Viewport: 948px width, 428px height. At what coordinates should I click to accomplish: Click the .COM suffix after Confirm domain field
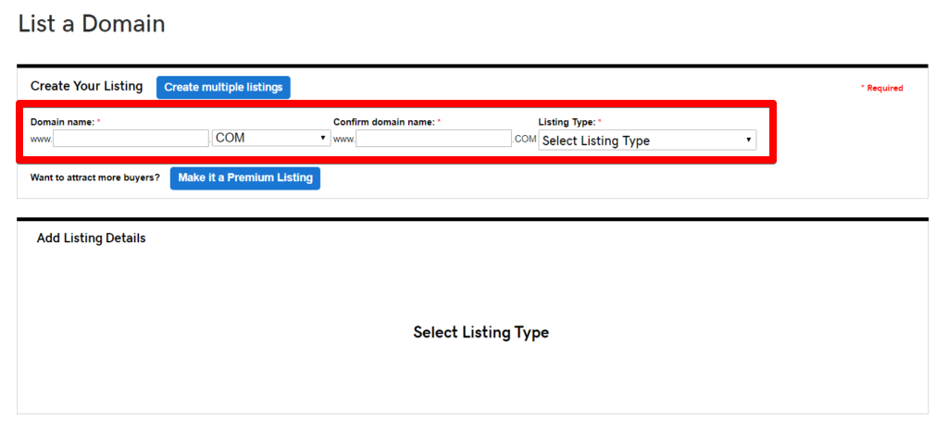point(525,140)
